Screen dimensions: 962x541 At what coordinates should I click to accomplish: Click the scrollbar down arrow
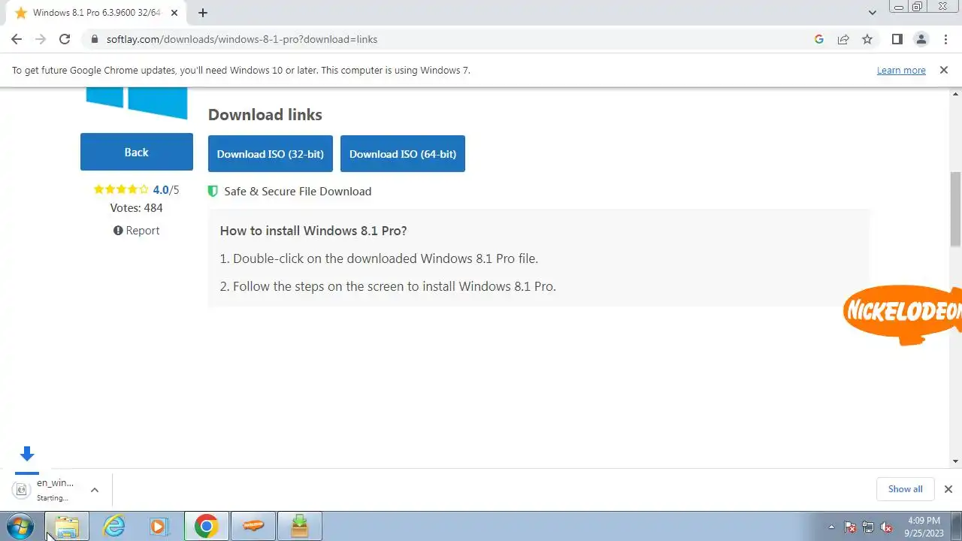click(x=955, y=461)
